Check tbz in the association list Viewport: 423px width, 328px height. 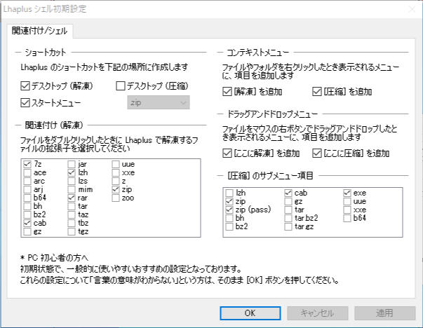[72, 223]
